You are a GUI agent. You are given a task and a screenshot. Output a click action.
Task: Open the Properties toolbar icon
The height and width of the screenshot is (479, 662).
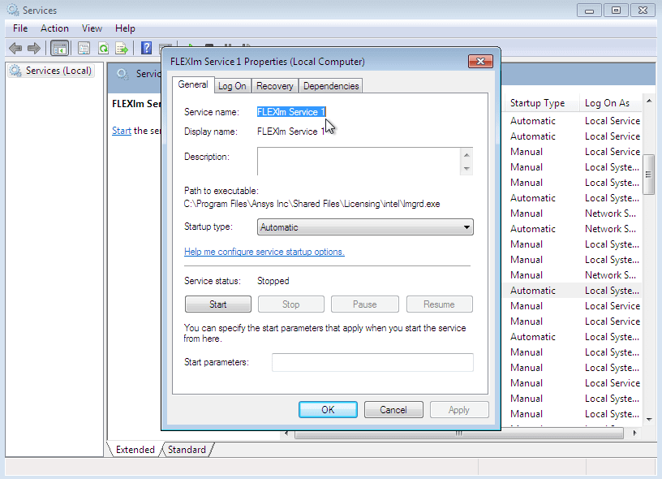pyautogui.click(x=84, y=48)
